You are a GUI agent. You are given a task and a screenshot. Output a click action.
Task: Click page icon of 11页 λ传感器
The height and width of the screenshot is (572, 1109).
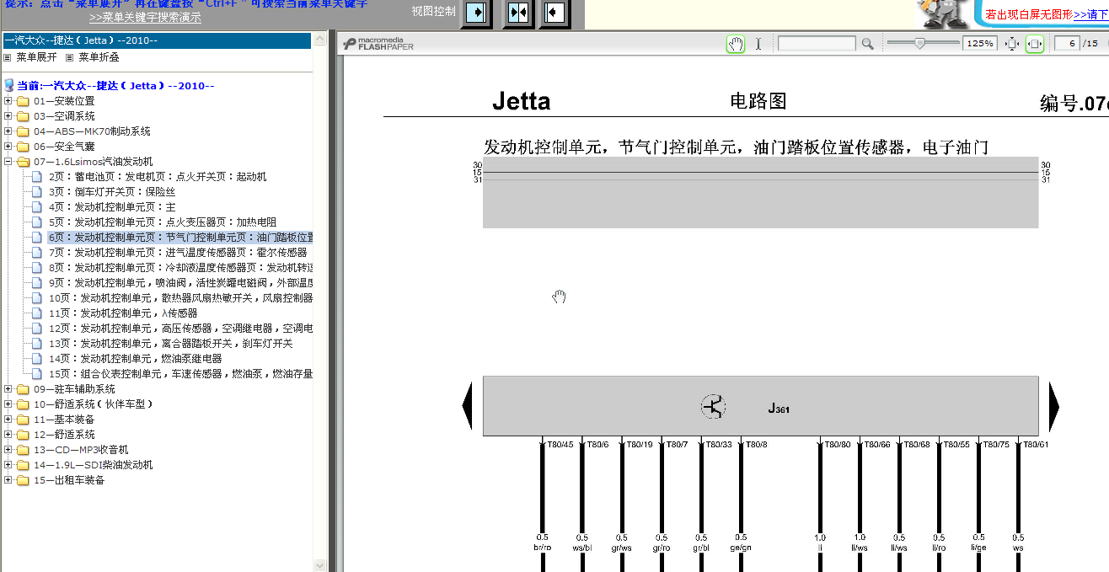pos(36,313)
